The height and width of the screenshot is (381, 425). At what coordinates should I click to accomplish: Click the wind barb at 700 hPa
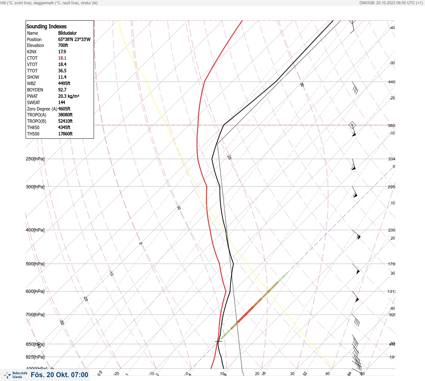(x=356, y=320)
